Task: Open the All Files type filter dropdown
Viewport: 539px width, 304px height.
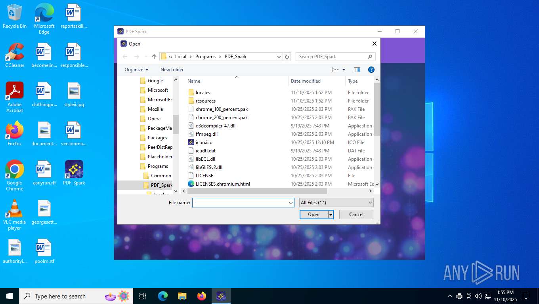Action: (x=336, y=203)
